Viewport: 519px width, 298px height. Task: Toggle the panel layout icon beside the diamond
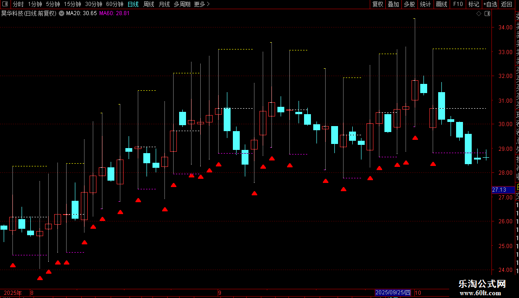[x=487, y=13]
